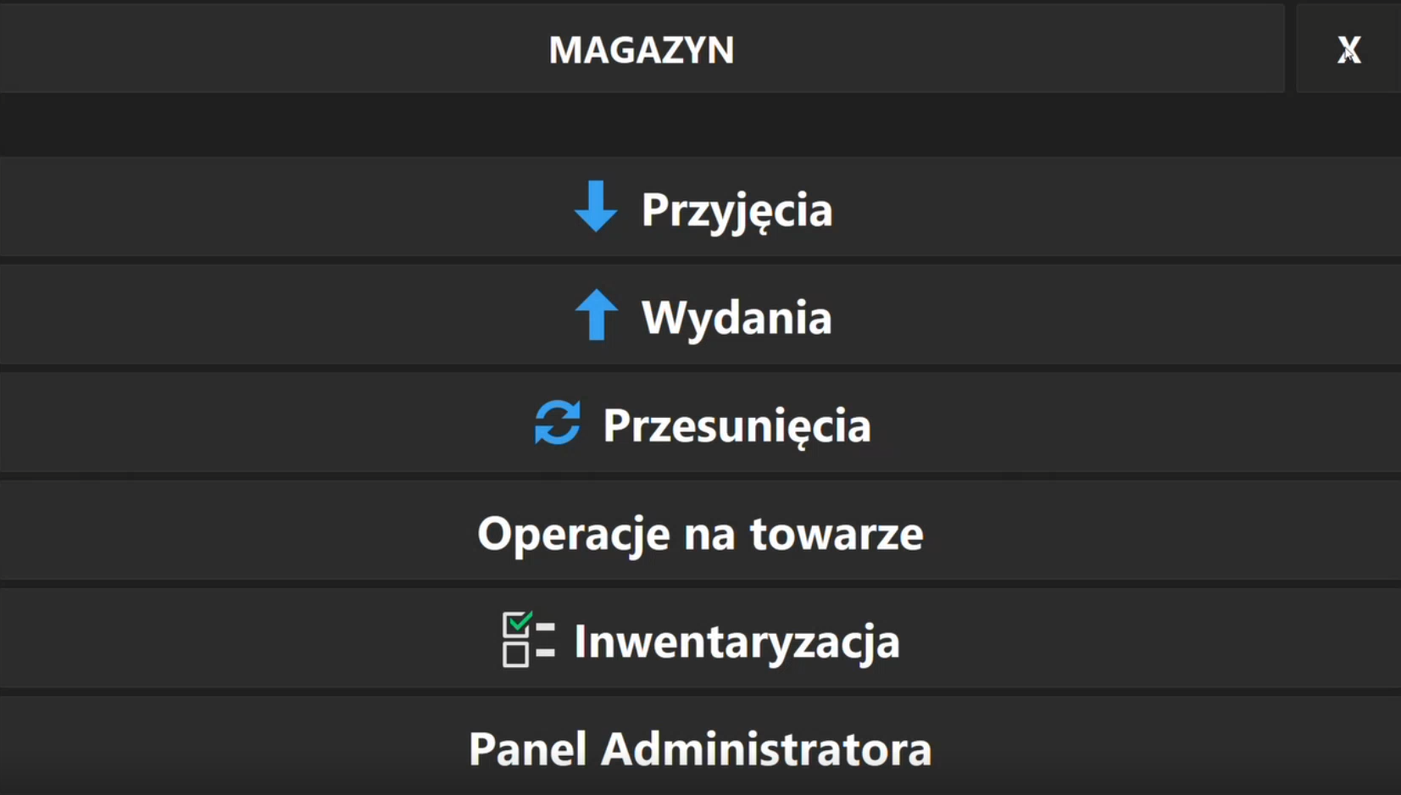Viewport: 1401px width, 795px height.
Task: Open Panel Administratora
Action: click(700, 749)
